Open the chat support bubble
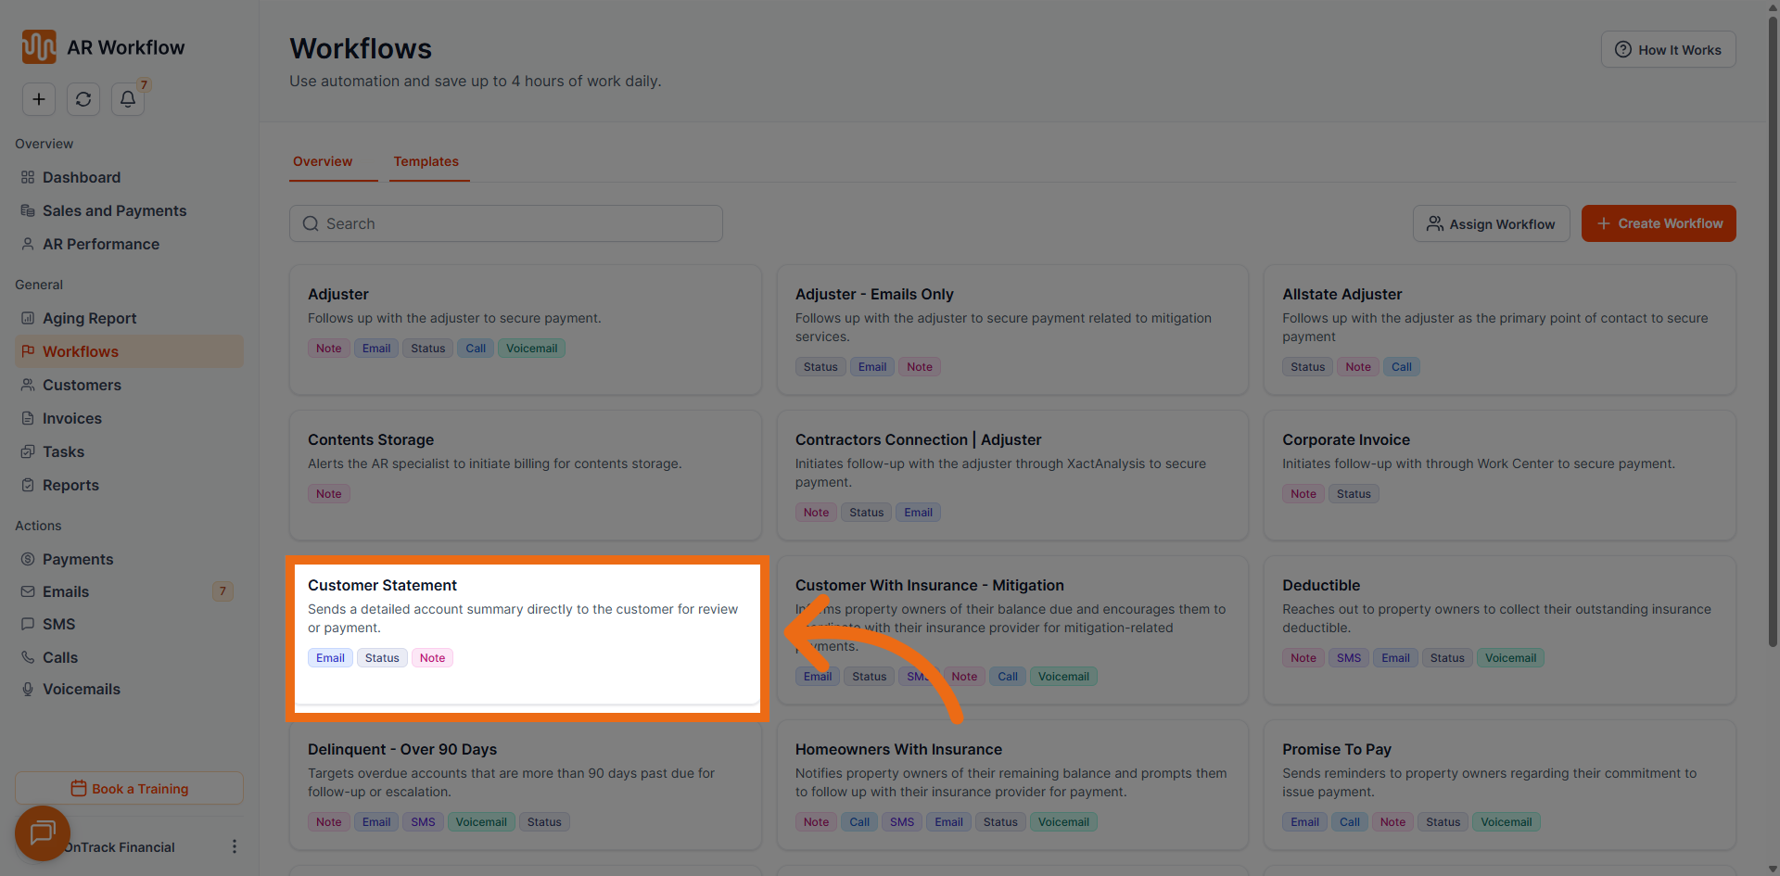The image size is (1780, 876). (x=42, y=833)
